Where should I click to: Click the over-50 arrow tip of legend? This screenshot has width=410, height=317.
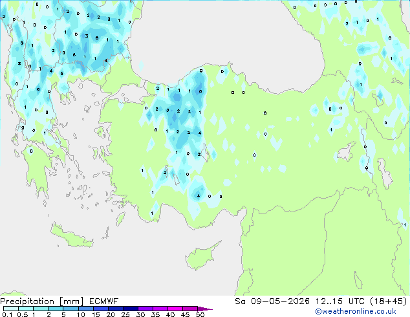(x=205, y=309)
